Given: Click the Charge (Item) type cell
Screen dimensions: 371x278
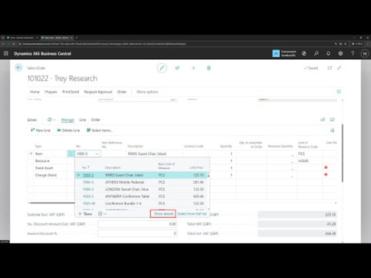Looking at the screenshot, I should coord(50,175).
